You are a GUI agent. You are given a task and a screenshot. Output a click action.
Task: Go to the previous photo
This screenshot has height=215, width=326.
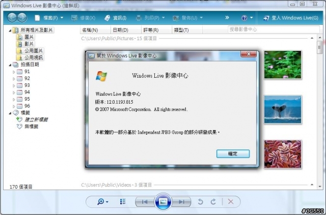pyautogui.click(x=145, y=202)
